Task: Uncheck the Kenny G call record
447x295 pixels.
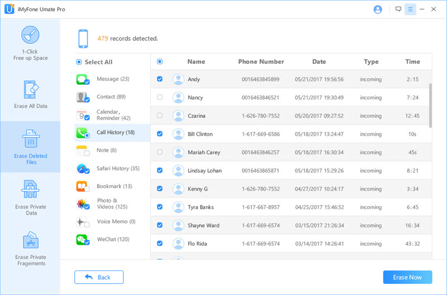Action: 160,188
